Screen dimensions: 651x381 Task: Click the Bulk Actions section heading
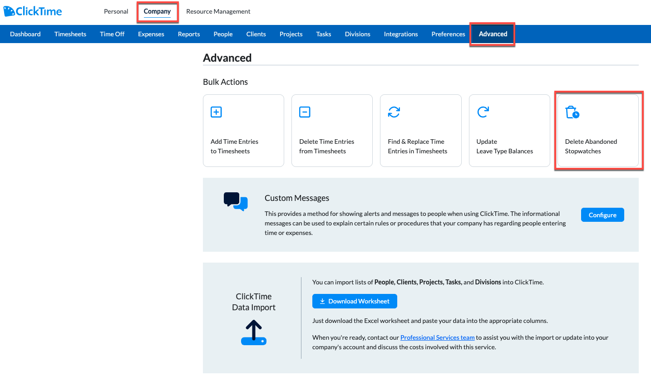point(226,82)
